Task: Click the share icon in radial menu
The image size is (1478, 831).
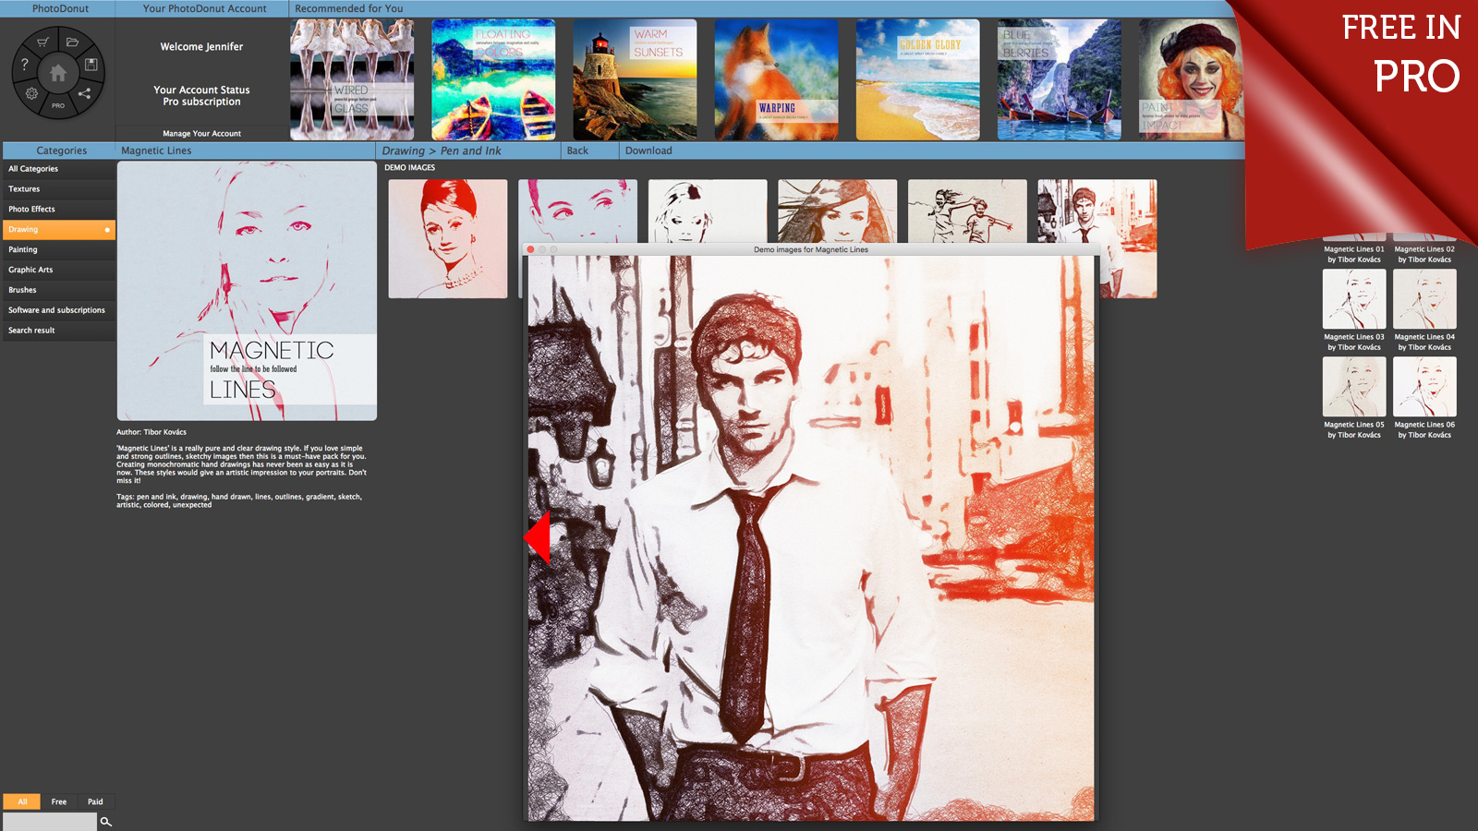Action: coord(84,93)
